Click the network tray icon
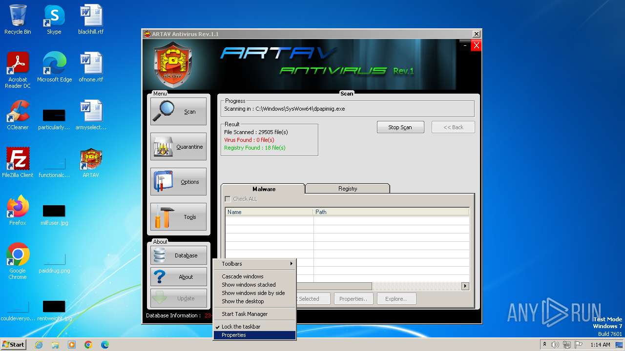 pyautogui.click(x=567, y=345)
